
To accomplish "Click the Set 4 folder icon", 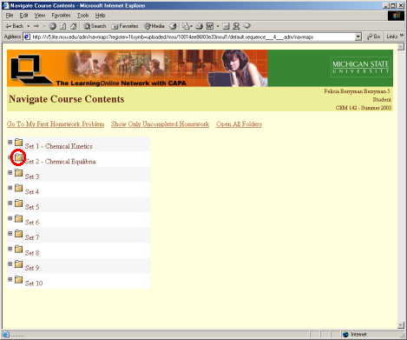I will [x=19, y=188].
